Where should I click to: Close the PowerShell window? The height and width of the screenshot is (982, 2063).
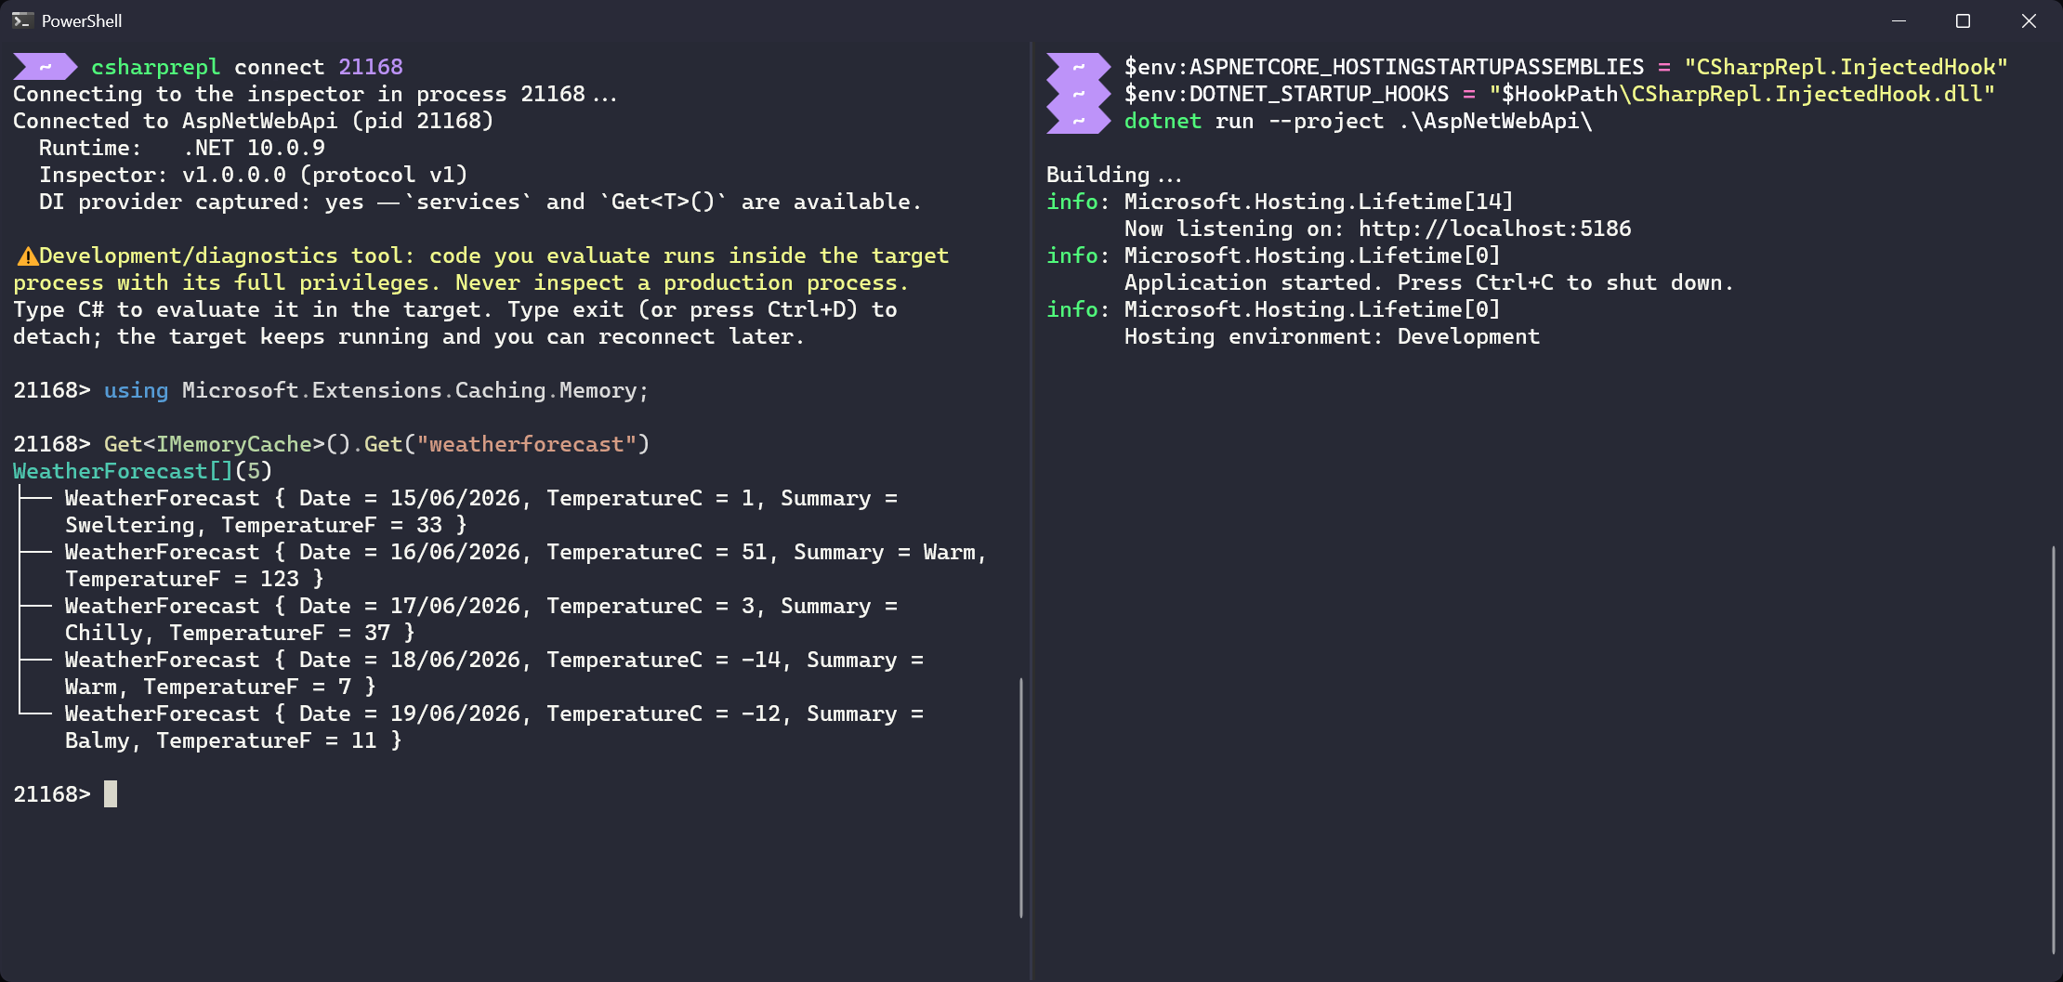tap(2029, 20)
